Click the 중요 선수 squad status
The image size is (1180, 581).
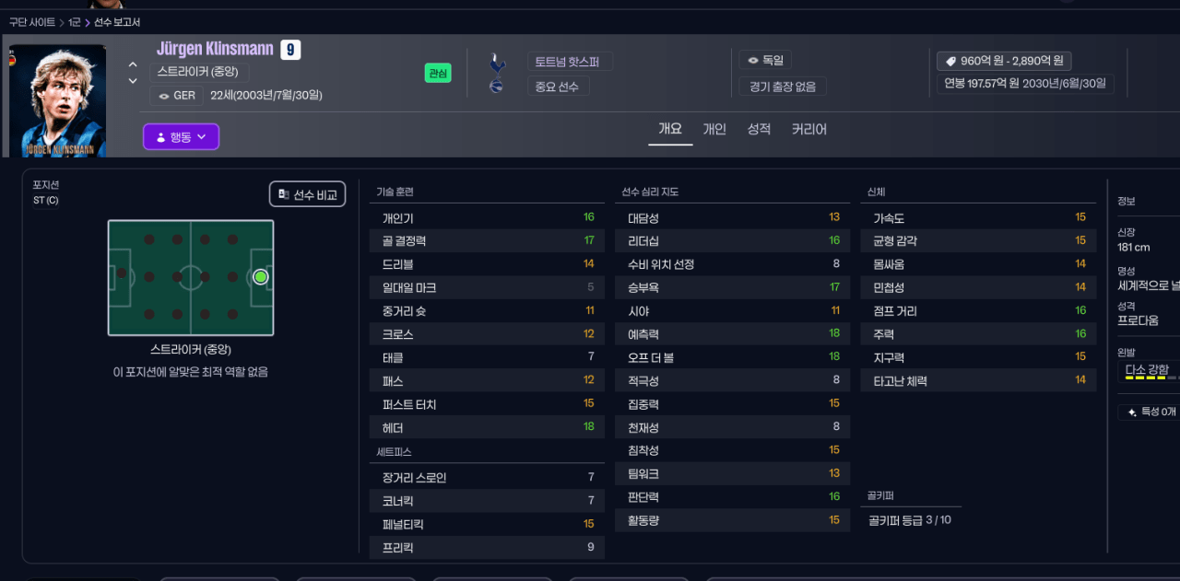click(x=559, y=87)
